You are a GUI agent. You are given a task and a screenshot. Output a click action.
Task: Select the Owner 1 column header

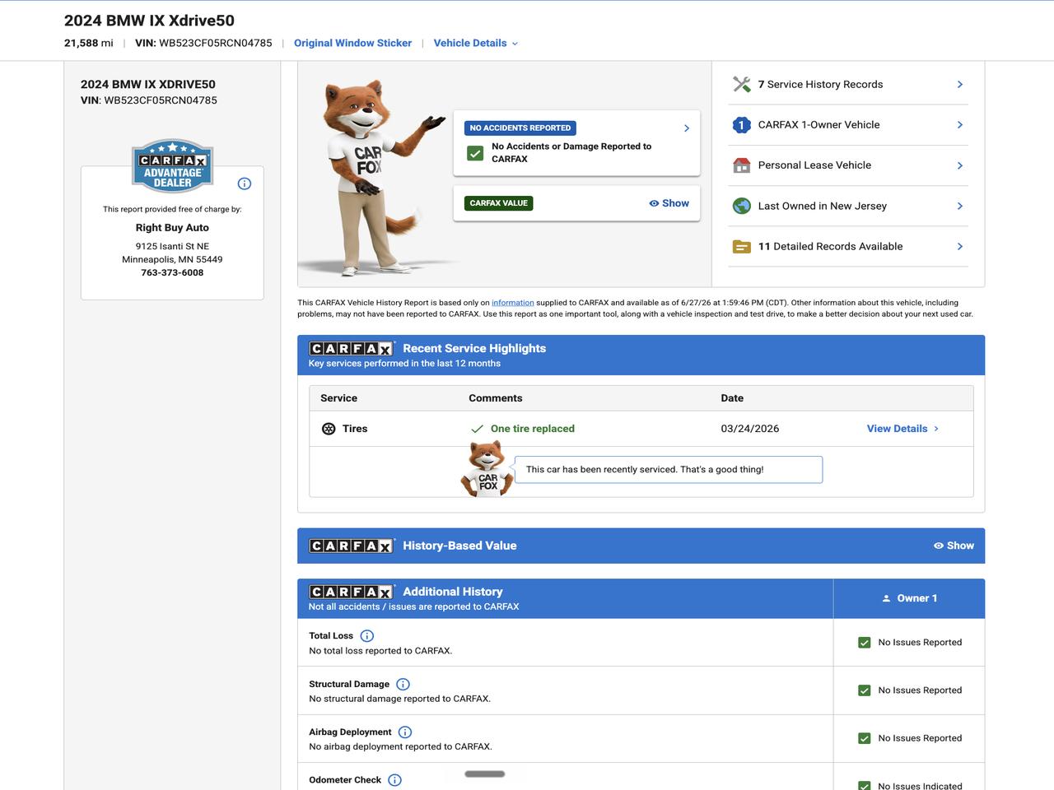tap(909, 598)
